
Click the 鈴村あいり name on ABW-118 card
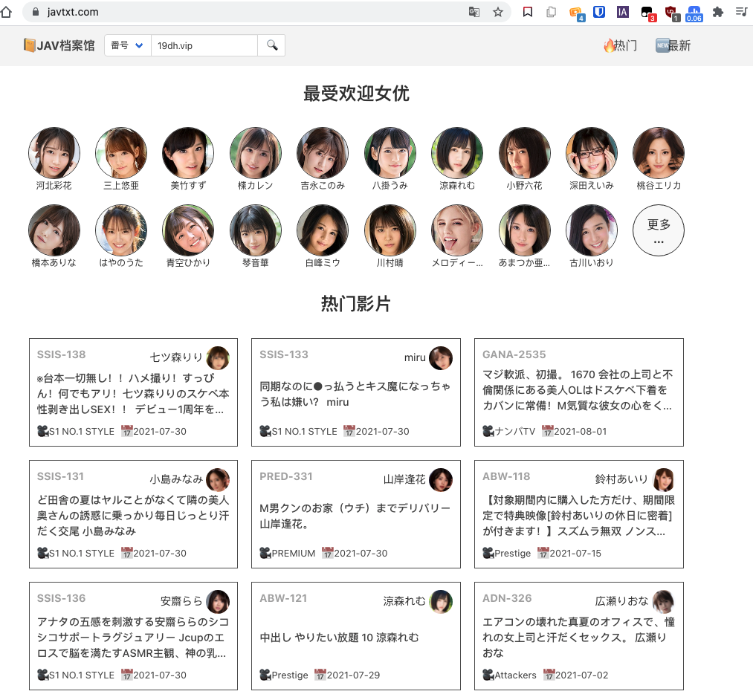pos(621,479)
